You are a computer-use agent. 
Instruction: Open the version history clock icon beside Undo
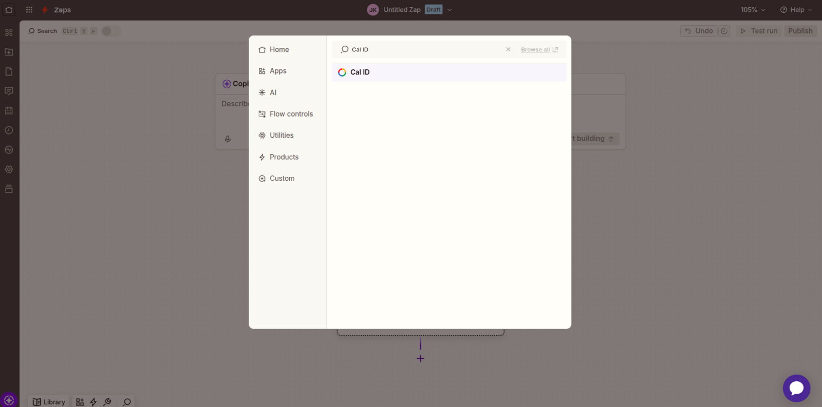click(724, 31)
